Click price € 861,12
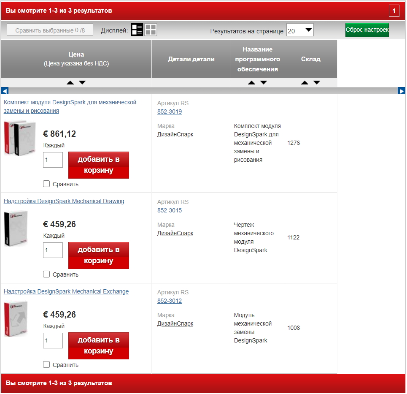407x394 pixels. click(x=59, y=134)
